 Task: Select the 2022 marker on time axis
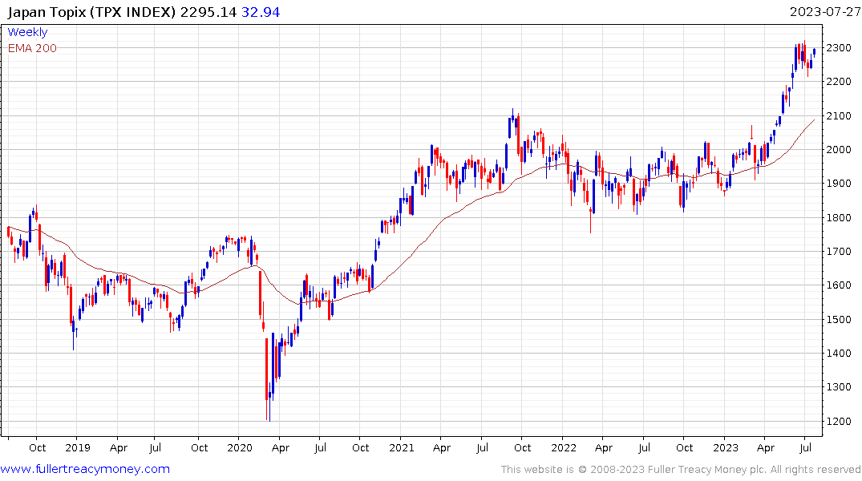pos(563,447)
